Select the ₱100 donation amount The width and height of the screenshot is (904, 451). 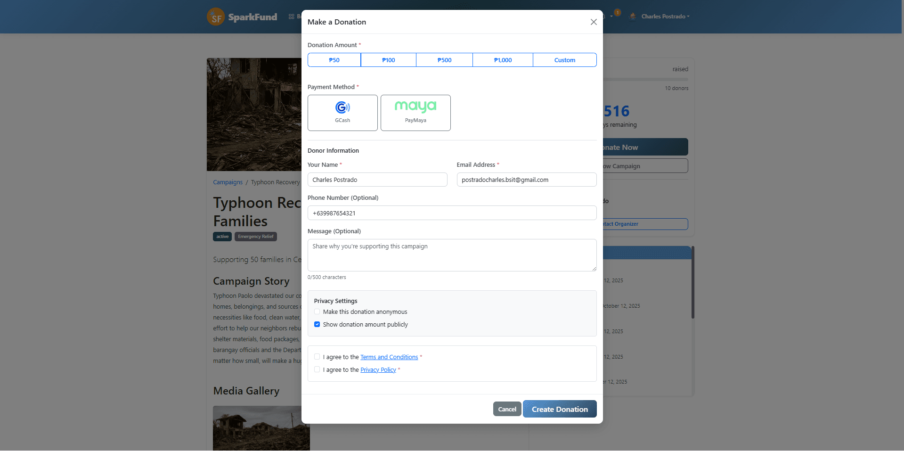[388, 60]
